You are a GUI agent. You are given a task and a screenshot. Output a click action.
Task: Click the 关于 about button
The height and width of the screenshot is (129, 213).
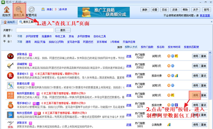click(x=196, y=10)
